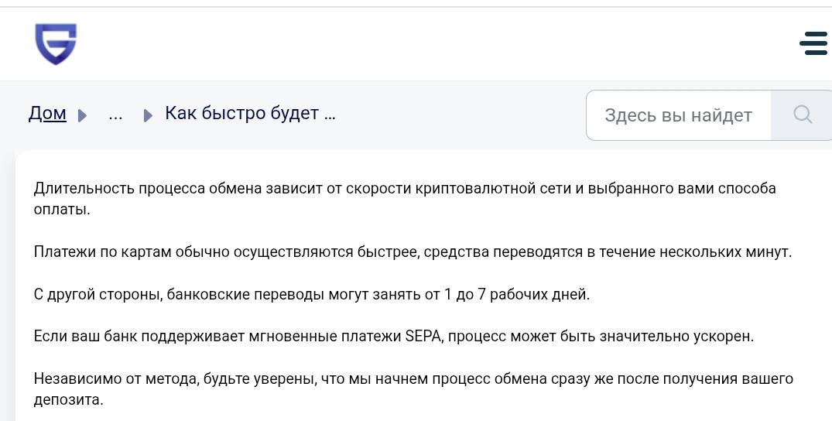Screen dimensions: 832x421
Task: Click the "Платежи по картам" sentence
Action: 413,252
